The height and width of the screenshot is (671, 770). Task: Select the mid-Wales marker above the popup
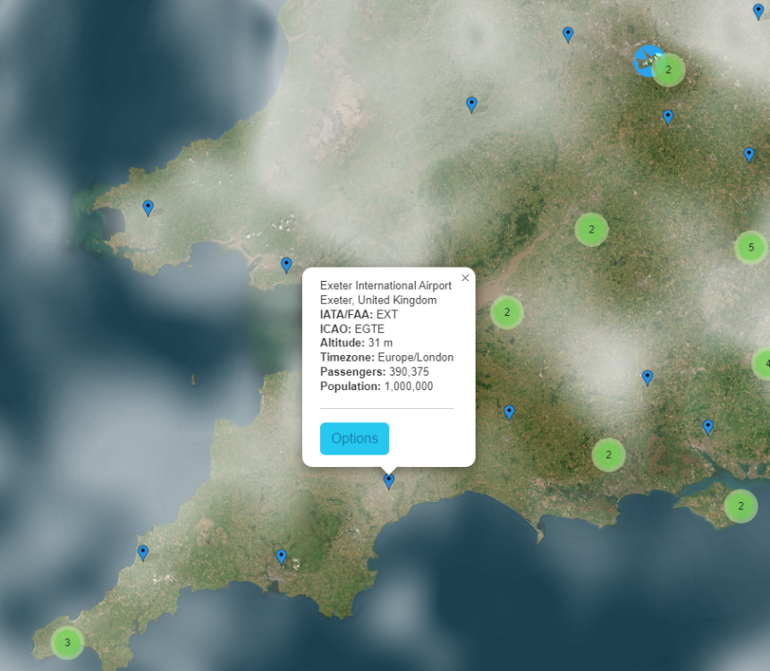(x=471, y=105)
